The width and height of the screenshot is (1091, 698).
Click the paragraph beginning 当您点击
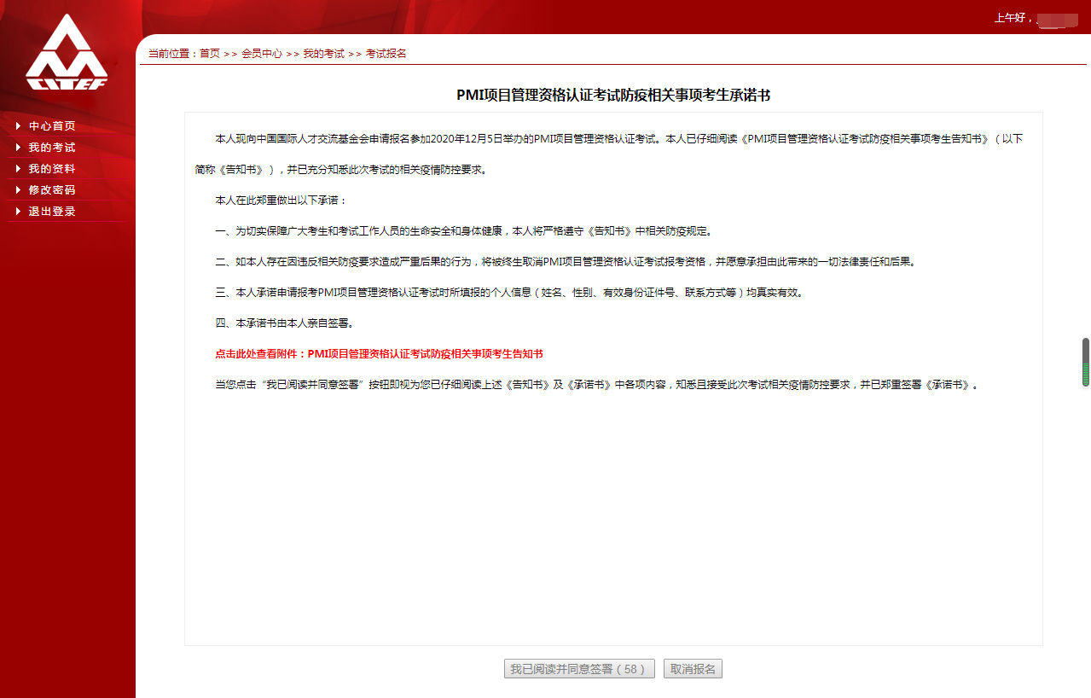pos(596,384)
